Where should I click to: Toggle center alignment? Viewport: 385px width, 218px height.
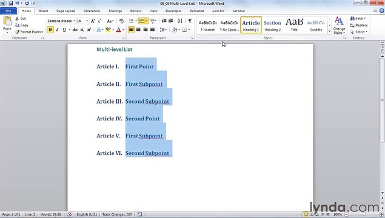click(x=138, y=30)
